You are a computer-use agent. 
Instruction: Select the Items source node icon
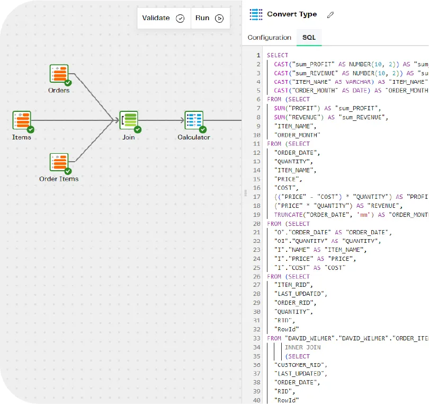[x=22, y=120]
